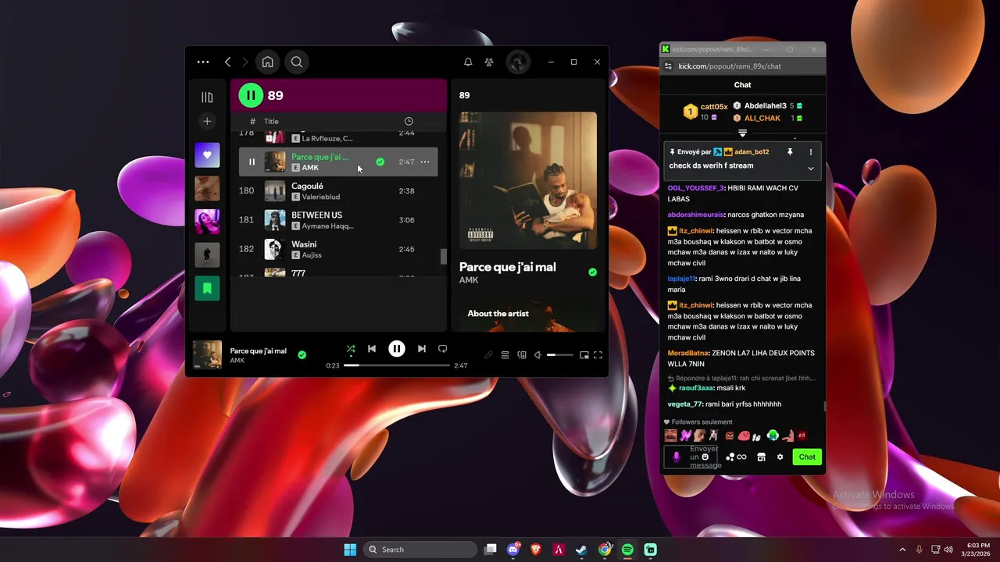Toggle saved checkmark in the bottom player bar
Screen dimensions: 1000x562
(302, 354)
